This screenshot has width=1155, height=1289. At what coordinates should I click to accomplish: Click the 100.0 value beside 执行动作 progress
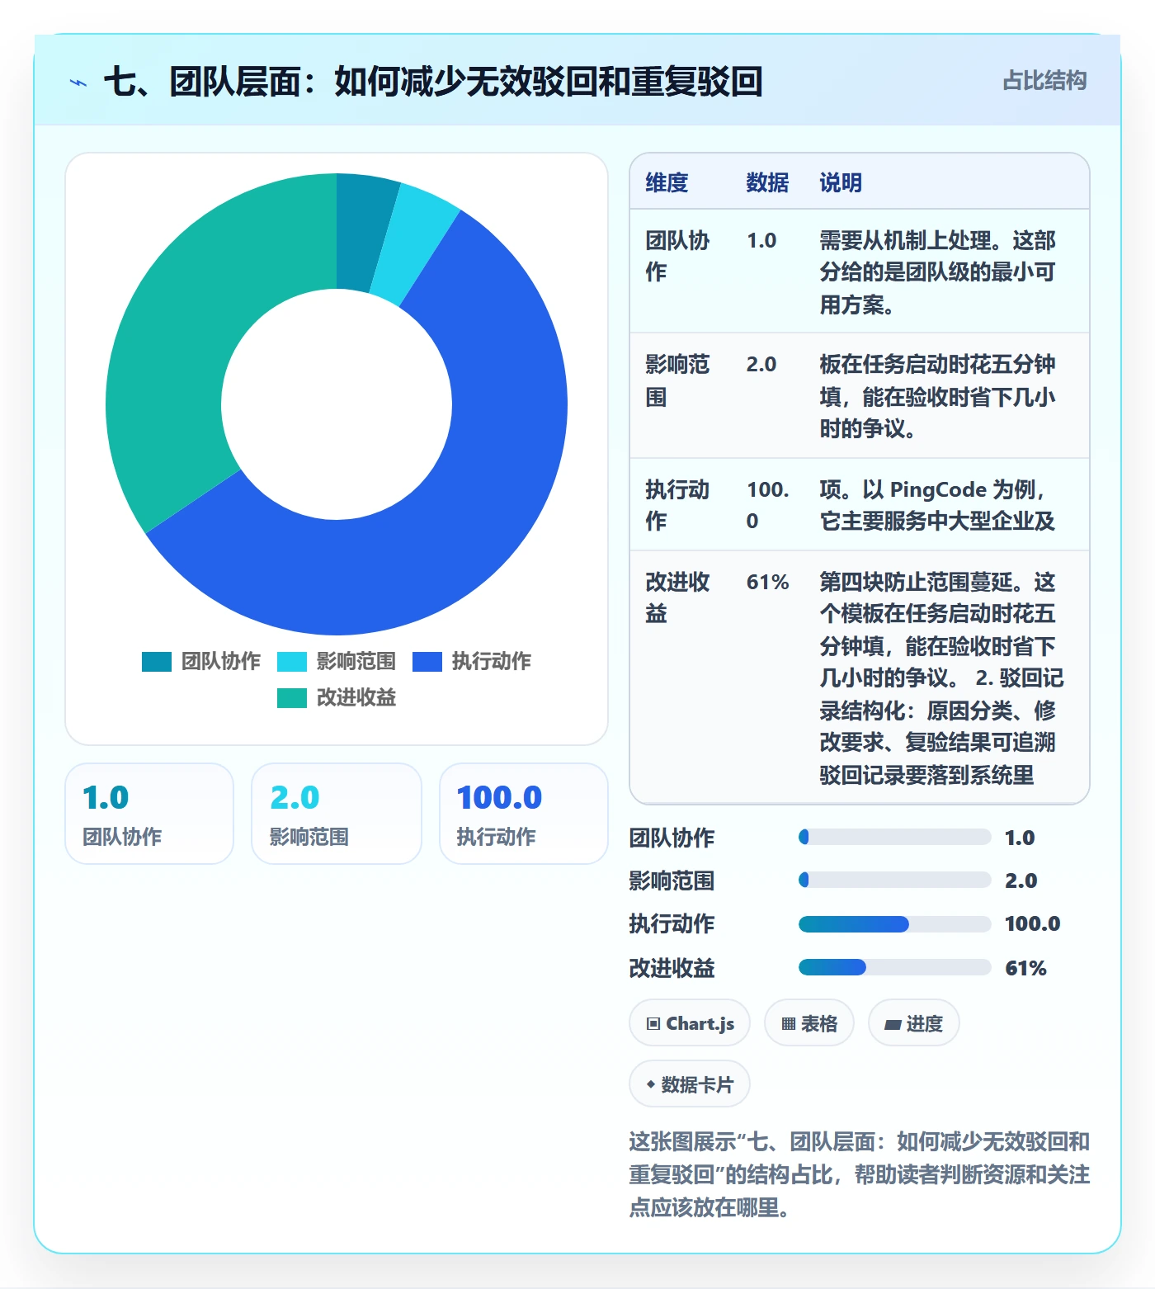click(1032, 923)
